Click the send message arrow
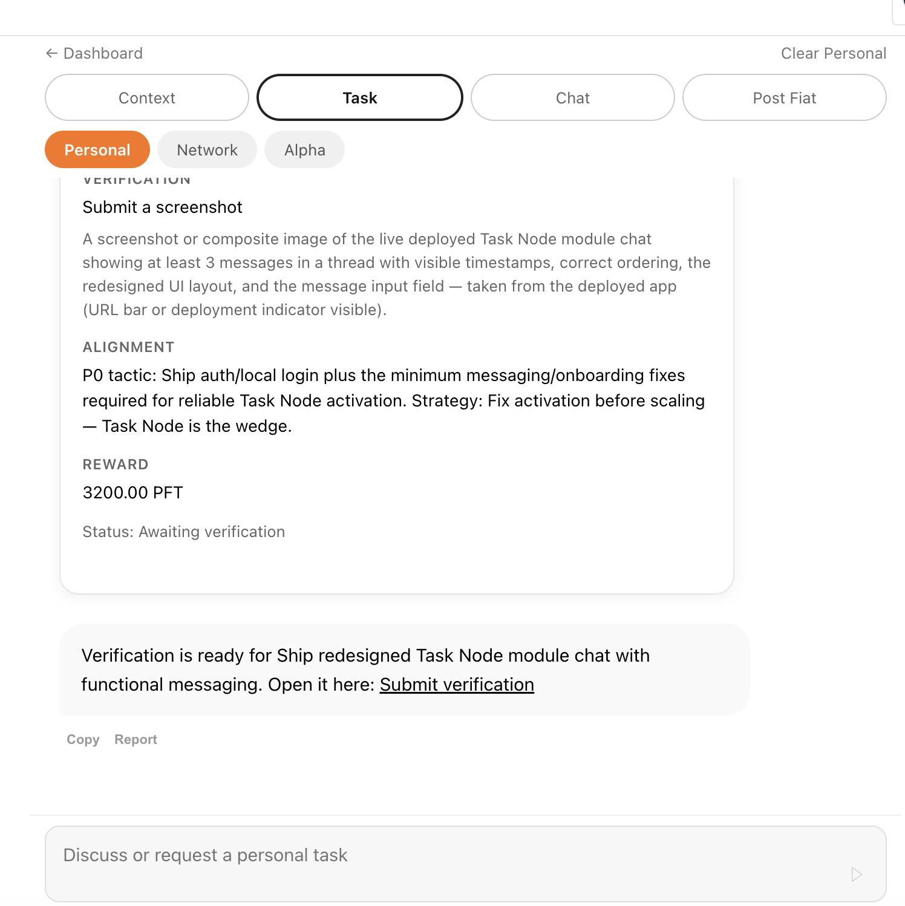 coord(855,875)
